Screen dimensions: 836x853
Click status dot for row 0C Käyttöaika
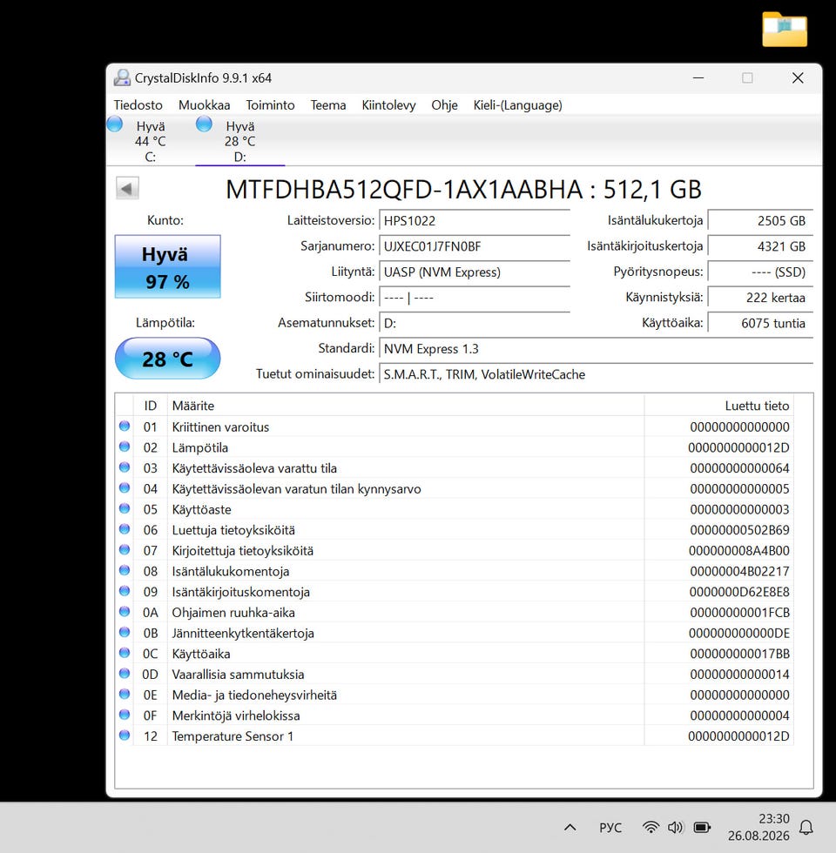tap(125, 653)
